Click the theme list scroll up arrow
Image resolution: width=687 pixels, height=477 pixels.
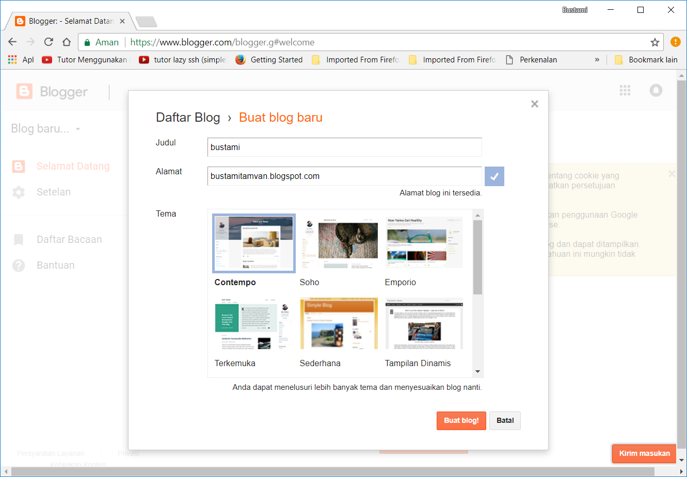click(x=477, y=215)
